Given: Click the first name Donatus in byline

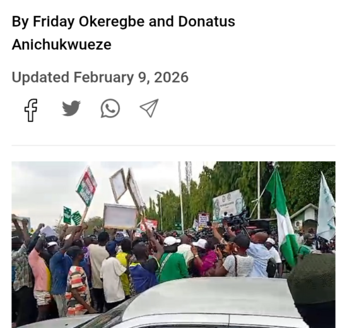Looking at the screenshot, I should [x=206, y=21].
